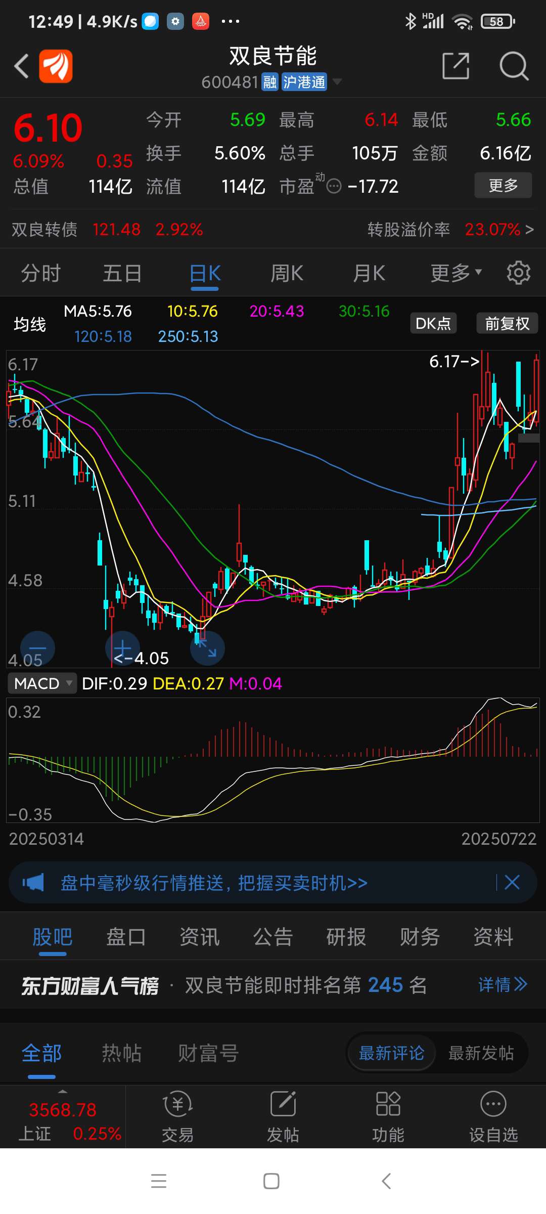This screenshot has height=1214, width=546.
Task: Open 公告 announcements tab
Action: (273, 937)
